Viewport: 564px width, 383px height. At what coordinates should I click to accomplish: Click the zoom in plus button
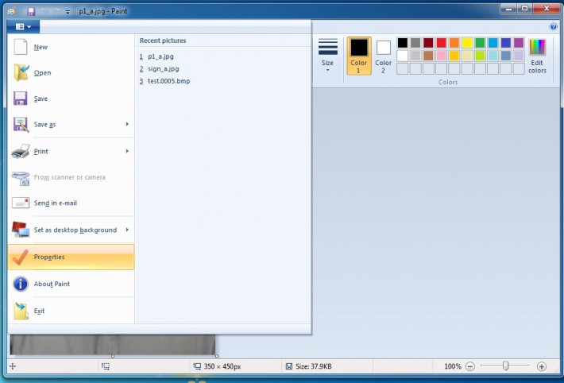[x=541, y=366]
